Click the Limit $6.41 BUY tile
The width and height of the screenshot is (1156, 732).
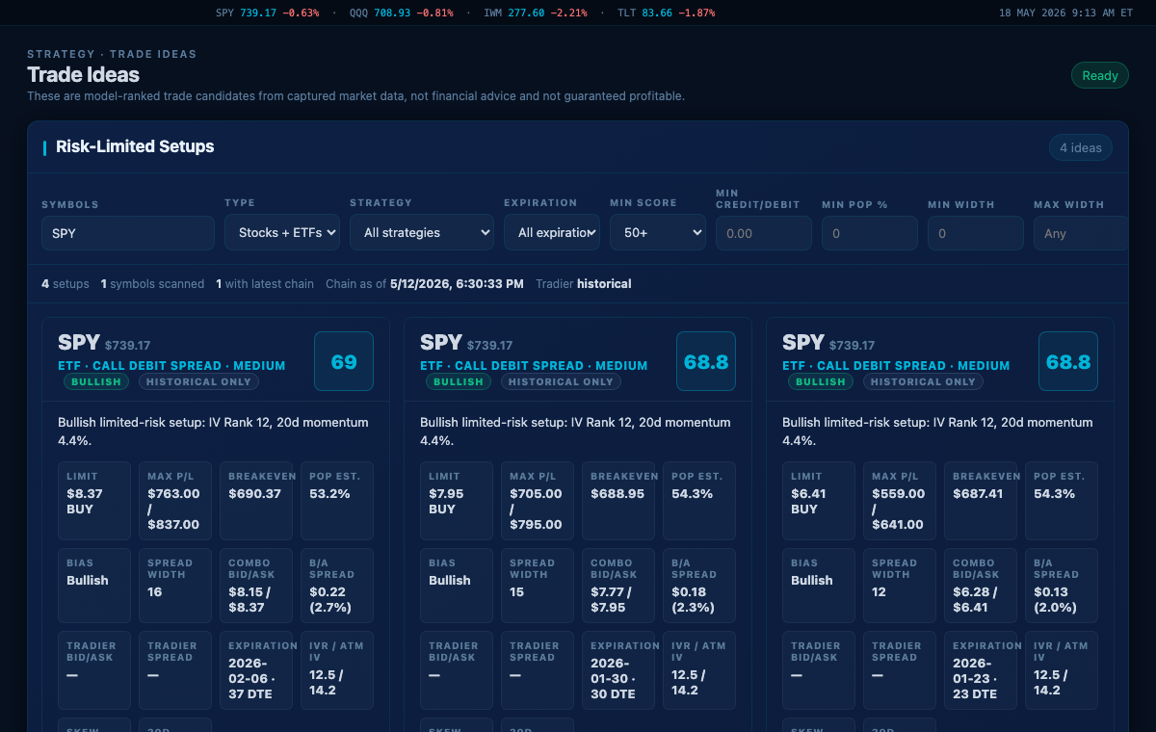click(x=819, y=501)
